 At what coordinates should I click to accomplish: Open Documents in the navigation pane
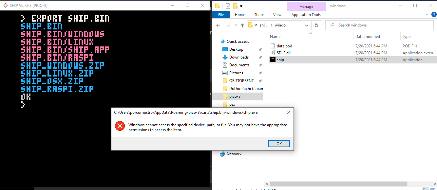(239, 65)
